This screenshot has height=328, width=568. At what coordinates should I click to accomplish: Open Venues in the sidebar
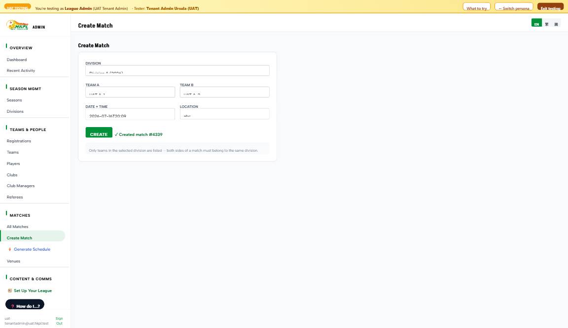pyautogui.click(x=13, y=261)
